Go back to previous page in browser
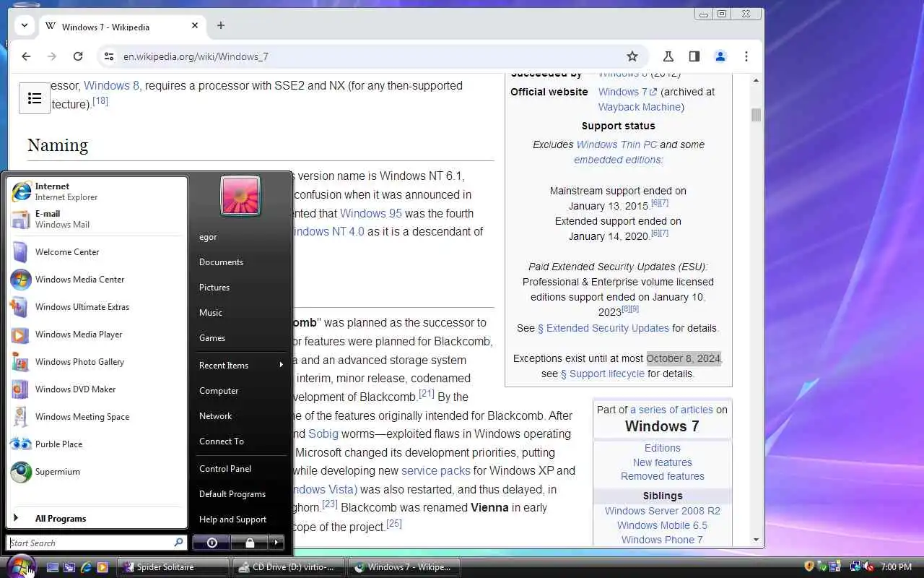Image resolution: width=924 pixels, height=578 pixels. 26,56
